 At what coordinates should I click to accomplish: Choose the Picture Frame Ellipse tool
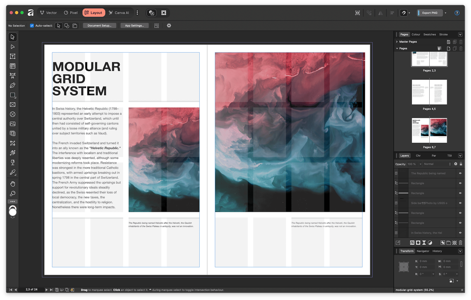point(13,114)
